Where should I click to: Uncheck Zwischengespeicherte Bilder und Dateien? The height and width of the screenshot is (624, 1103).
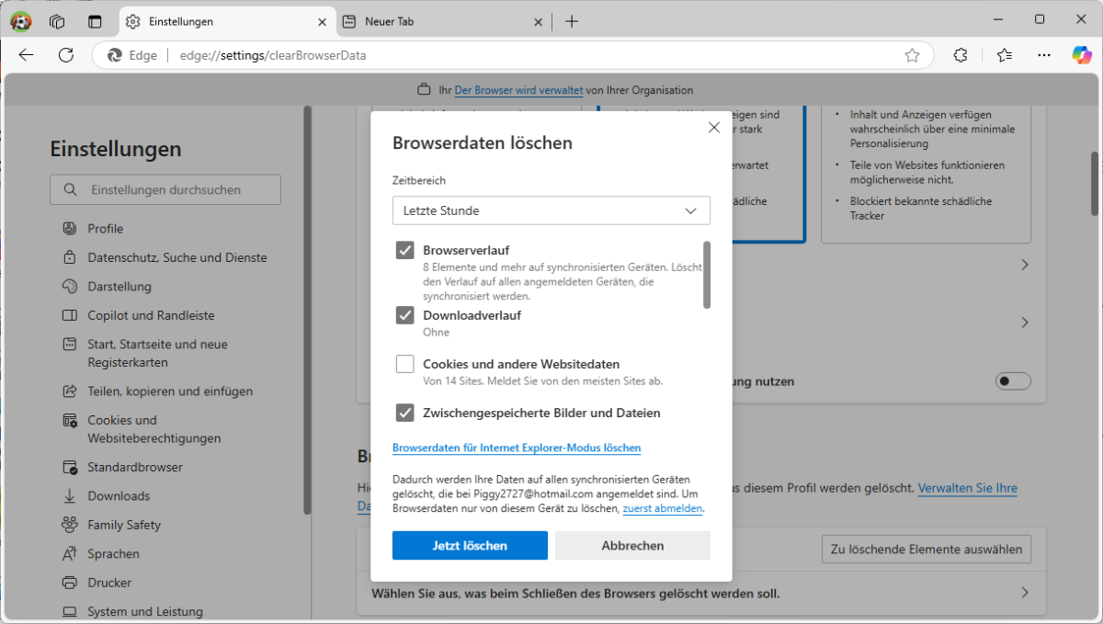tap(405, 413)
